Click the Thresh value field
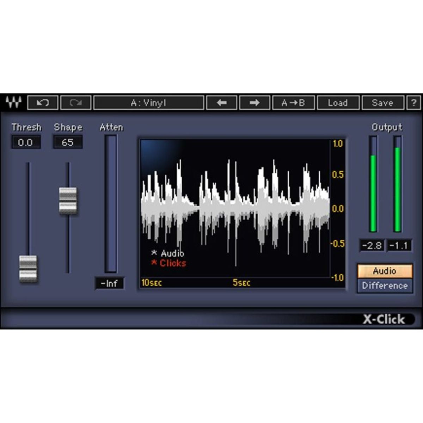This screenshot has width=423, height=423. pyautogui.click(x=26, y=142)
